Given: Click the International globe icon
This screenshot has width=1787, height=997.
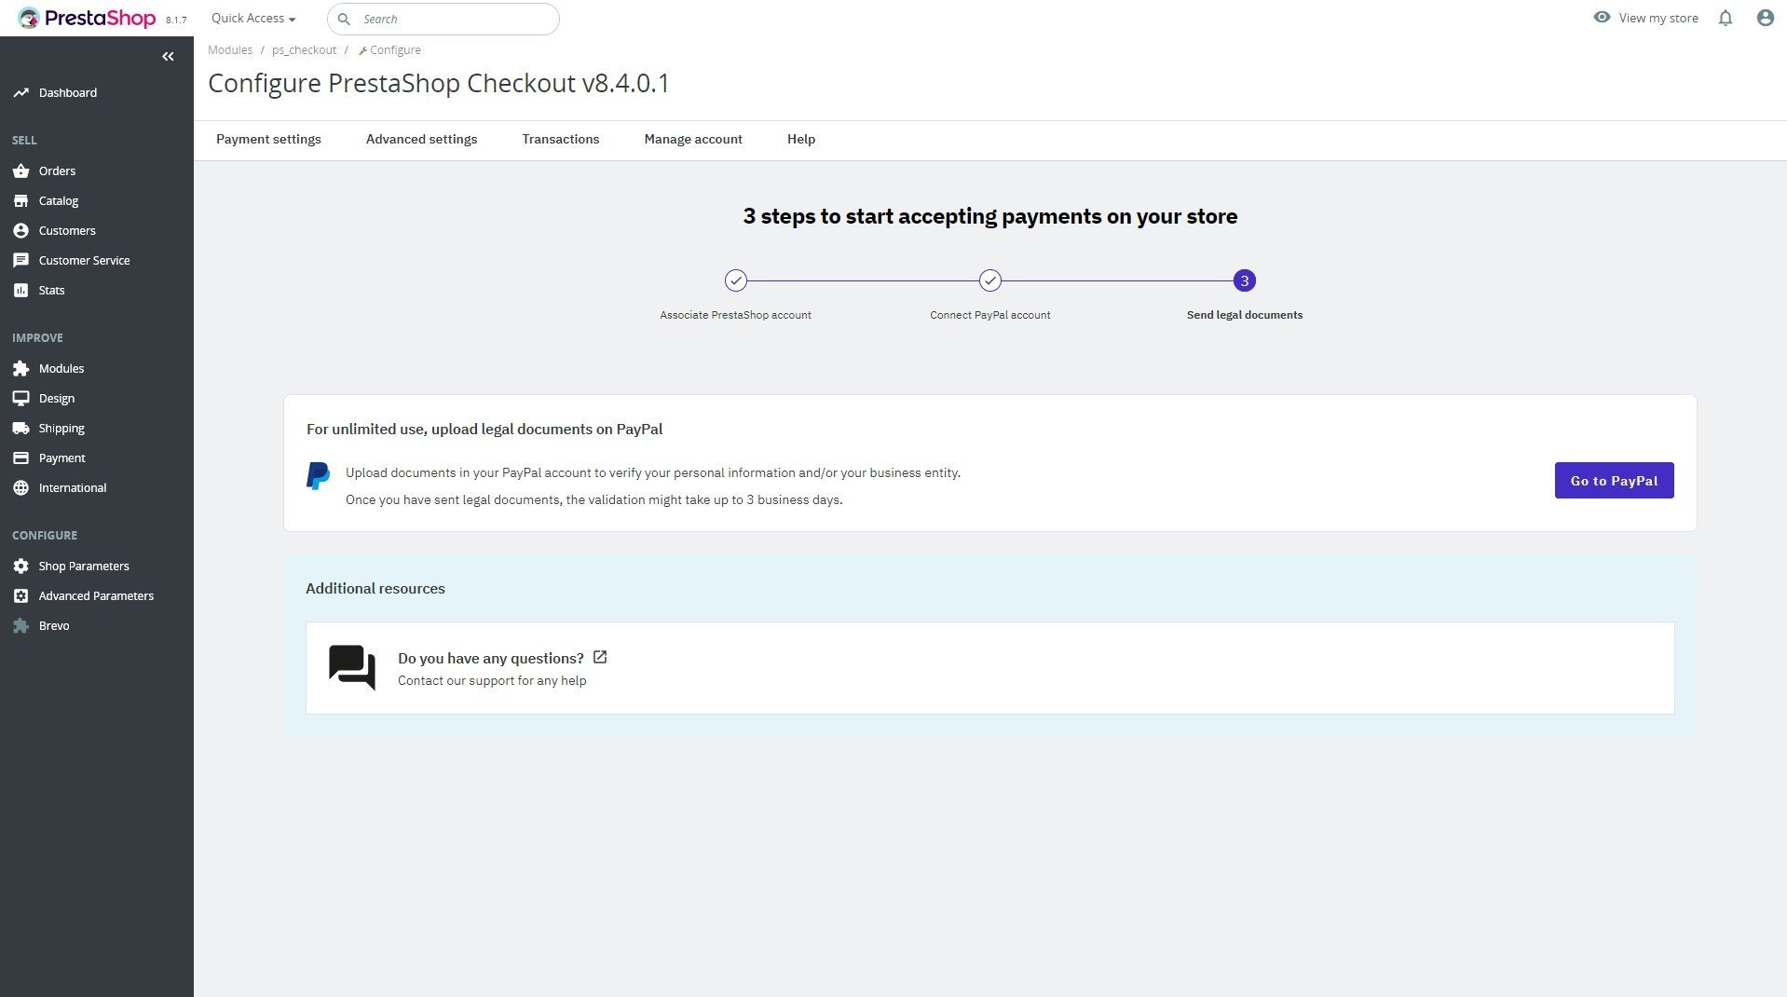Looking at the screenshot, I should (x=20, y=488).
